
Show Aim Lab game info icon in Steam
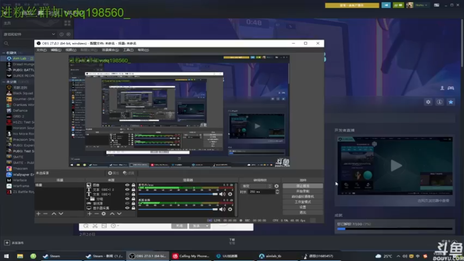[440, 102]
